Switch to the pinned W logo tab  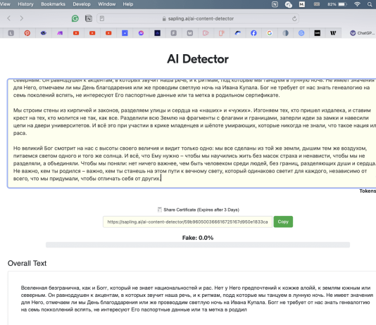click(333, 33)
